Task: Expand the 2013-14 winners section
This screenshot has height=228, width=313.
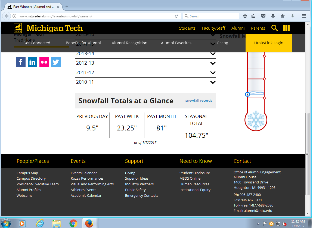Action: pyautogui.click(x=213, y=54)
